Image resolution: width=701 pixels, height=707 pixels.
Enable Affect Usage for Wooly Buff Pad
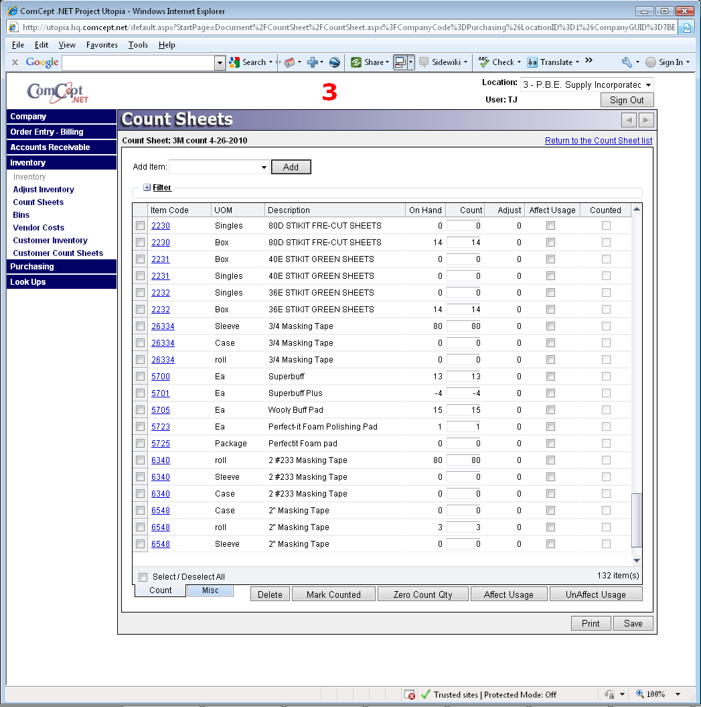[550, 410]
